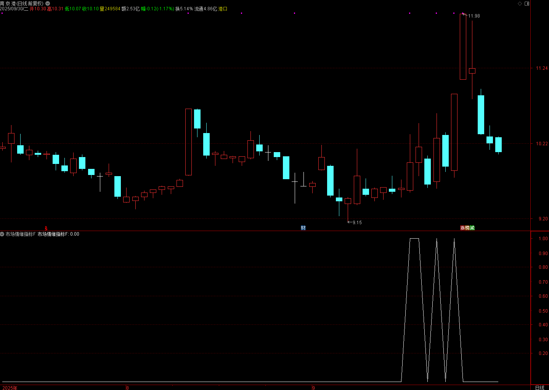Click the 幅-0.12(-1.17%) change value
Image resolution: width=549 pixels, height=390 pixels.
[157, 9]
